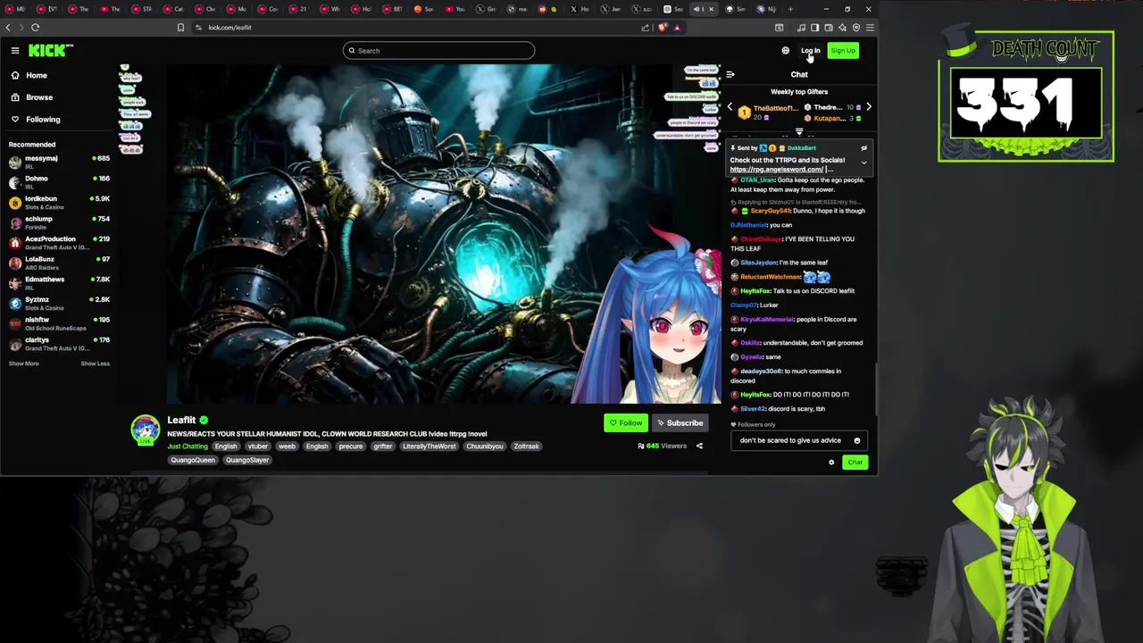
Task: Collapse the chat panel with arrow icon
Action: pos(730,75)
